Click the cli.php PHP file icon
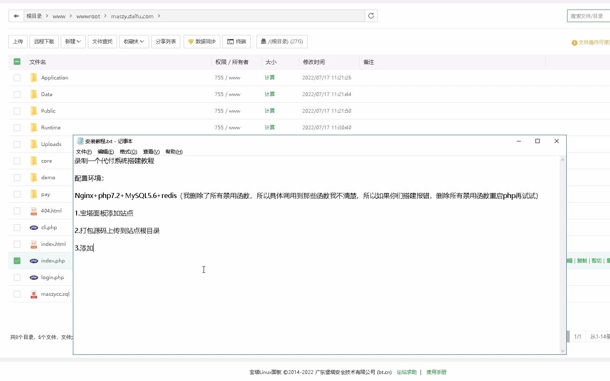Viewport: 610px width, 381px height. coord(34,228)
